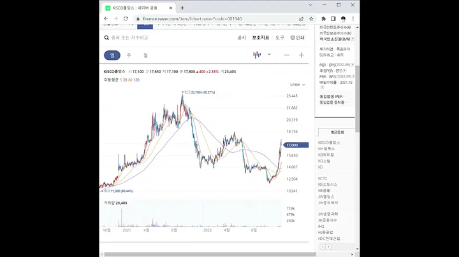Go to previous page of recent list
The width and height of the screenshot is (459, 257).
[323, 247]
